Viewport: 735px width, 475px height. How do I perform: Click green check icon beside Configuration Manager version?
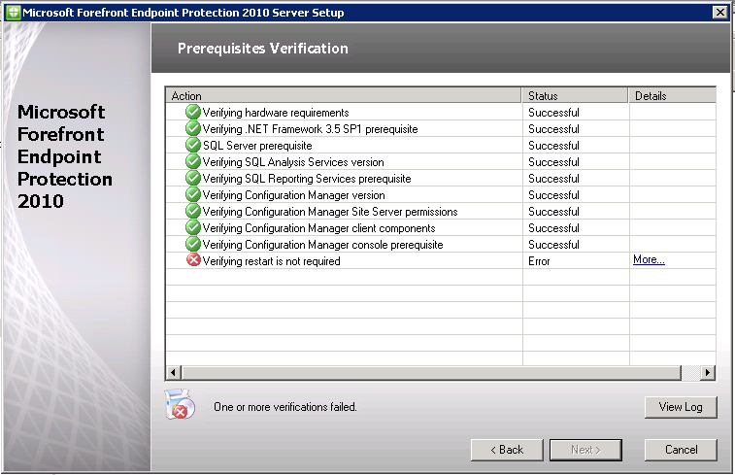tap(192, 194)
